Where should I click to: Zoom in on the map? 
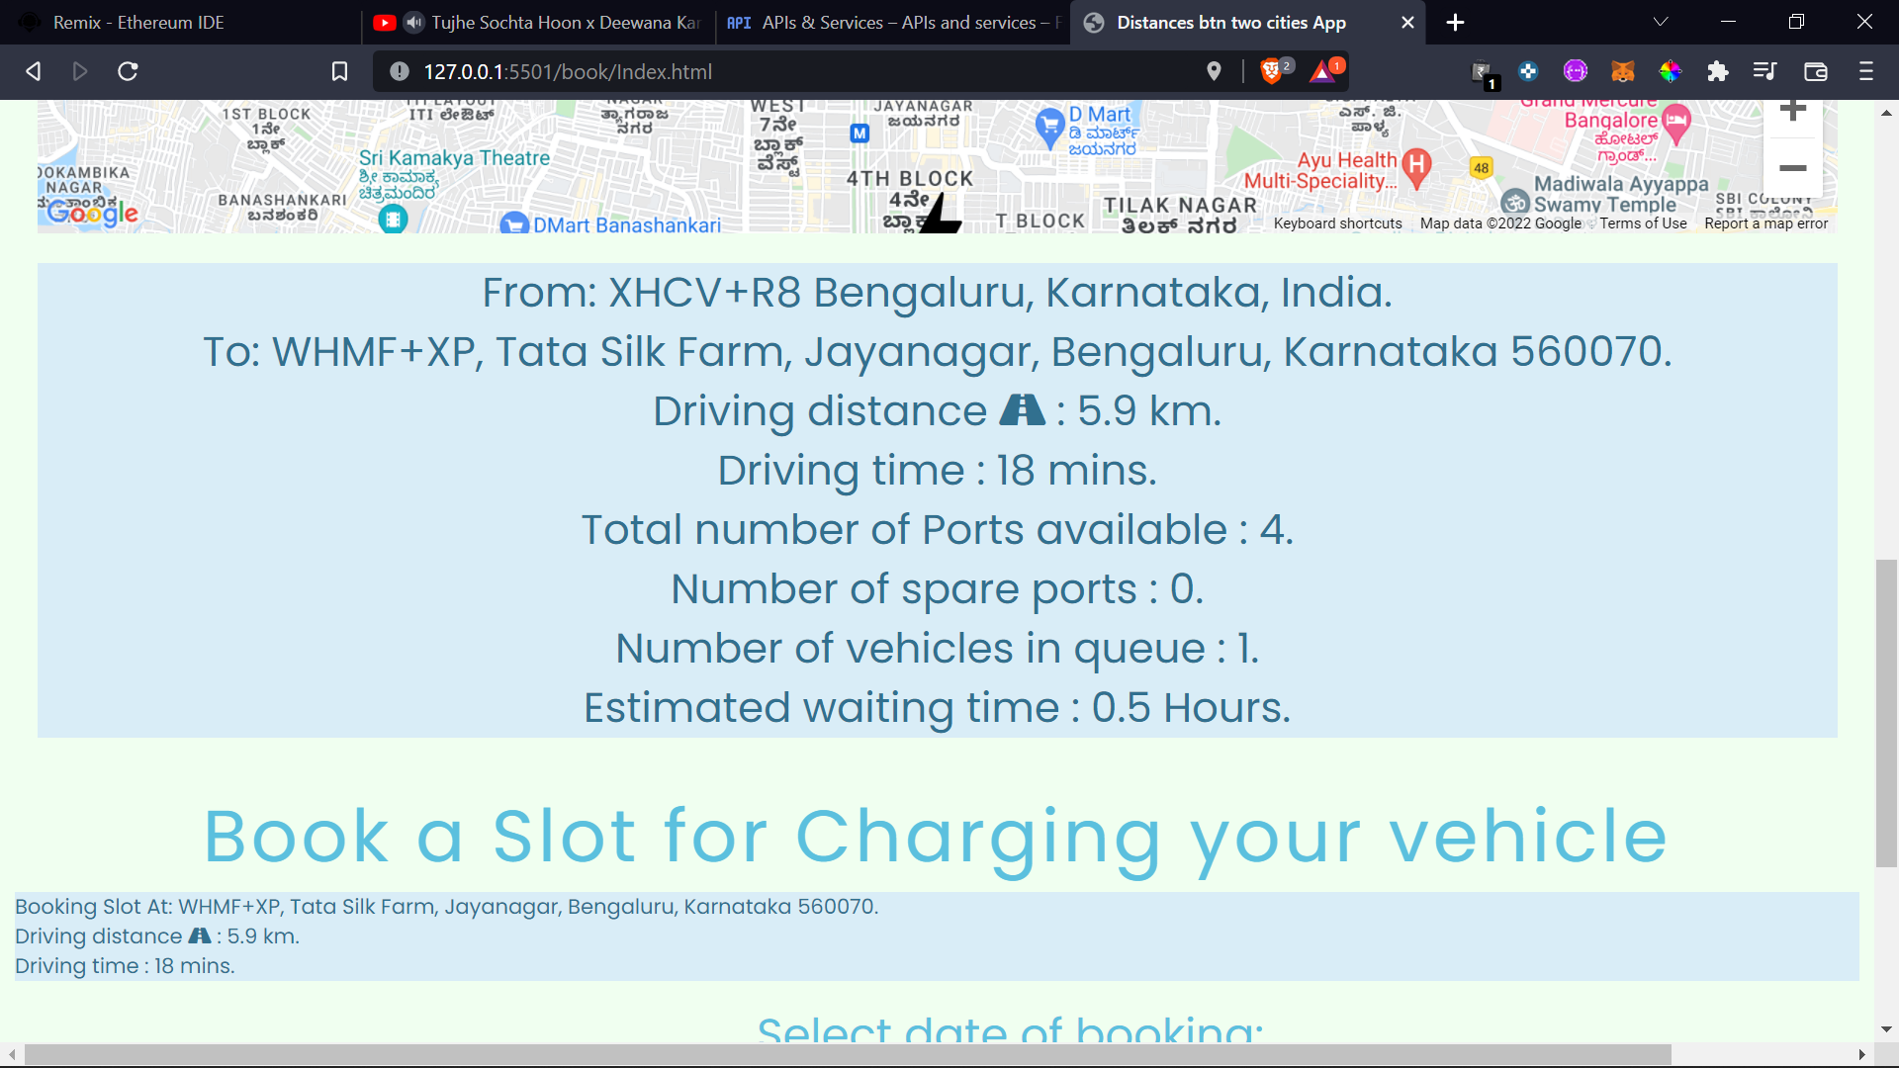(x=1792, y=110)
